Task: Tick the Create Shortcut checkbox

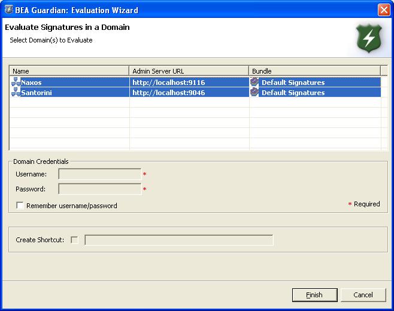Action: coord(74,240)
